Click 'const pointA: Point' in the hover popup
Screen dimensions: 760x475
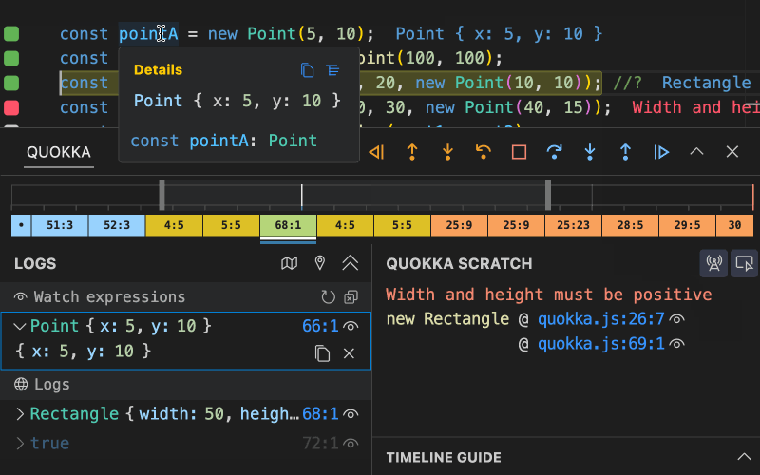coord(224,141)
